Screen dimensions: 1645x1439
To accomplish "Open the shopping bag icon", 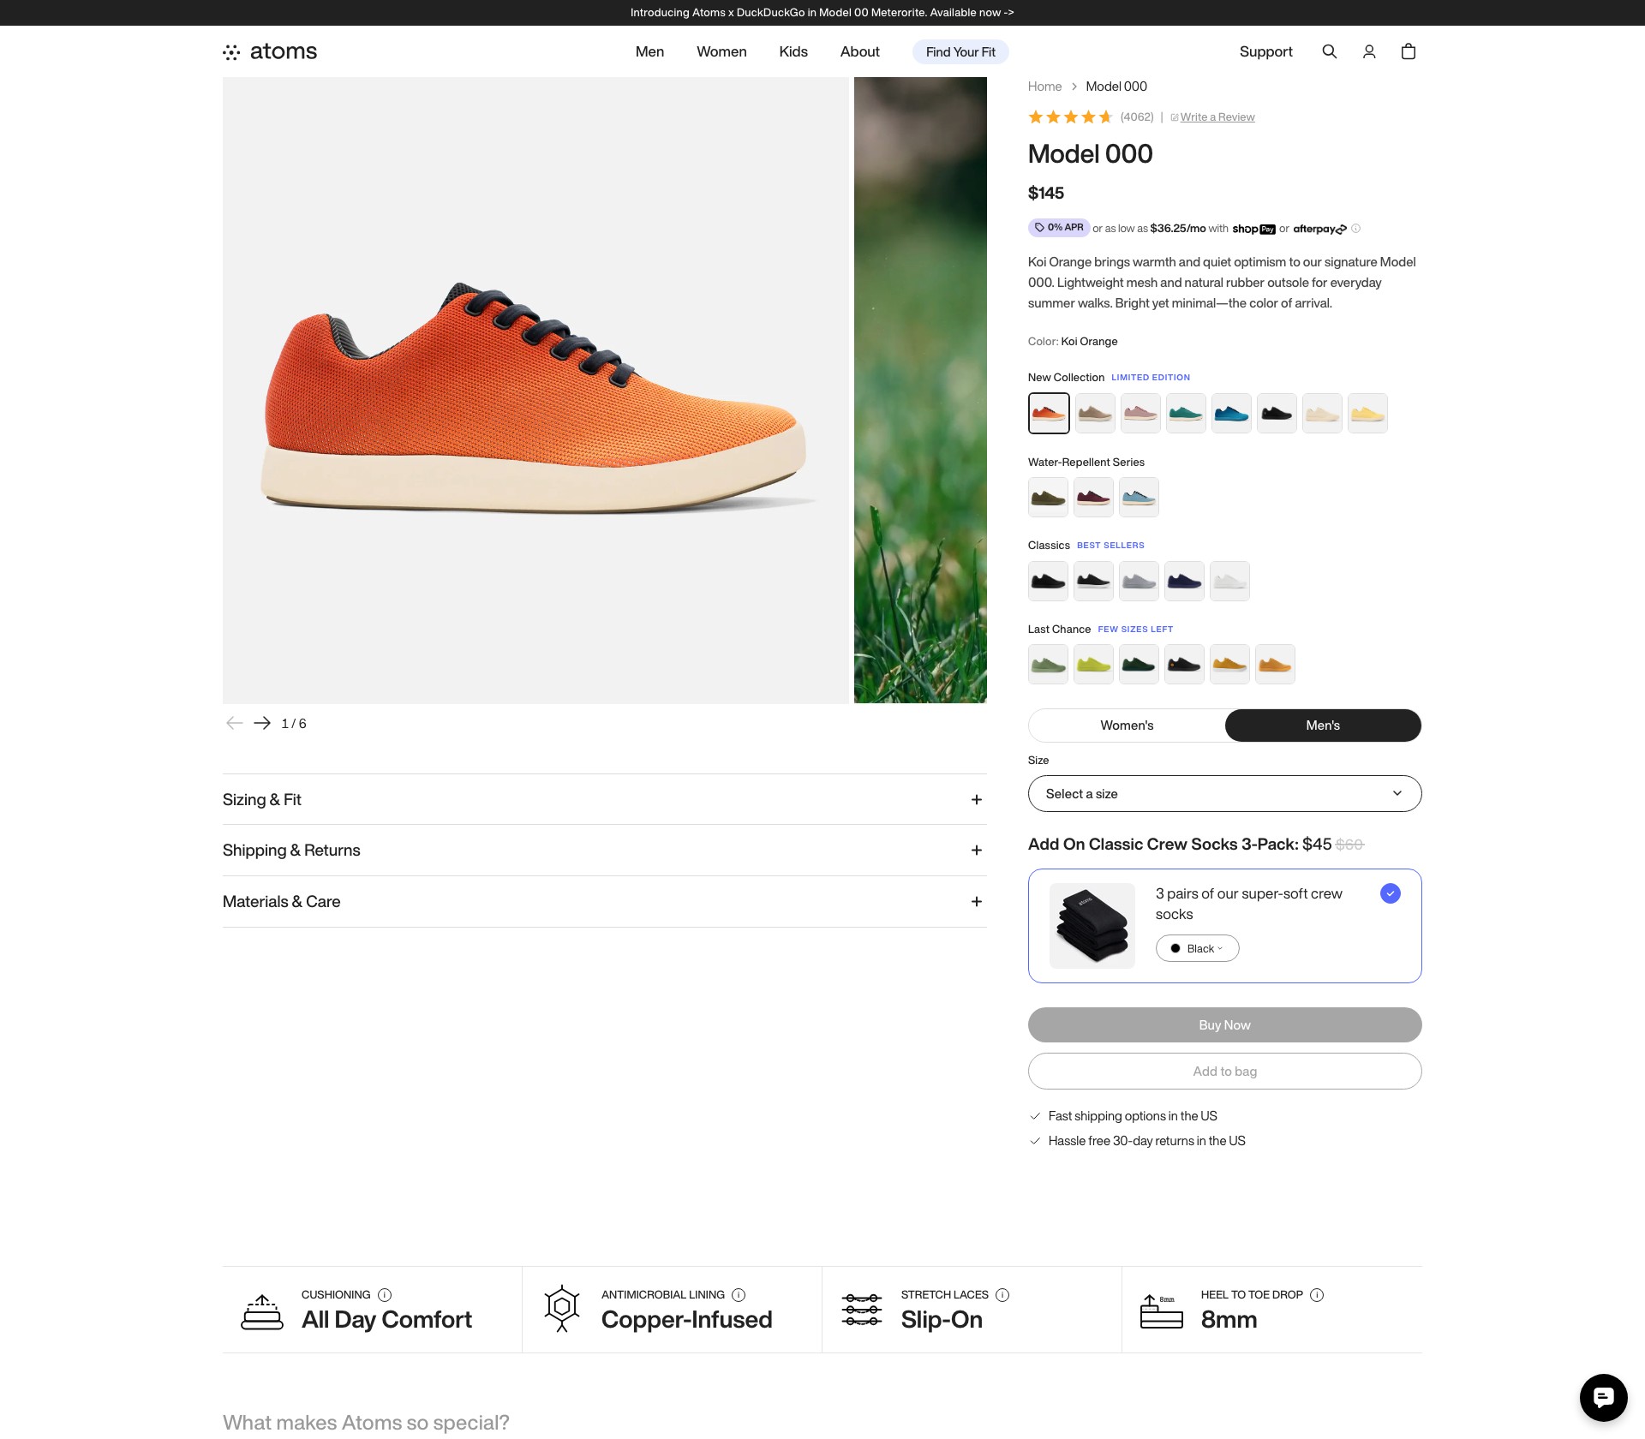I will pyautogui.click(x=1409, y=51).
